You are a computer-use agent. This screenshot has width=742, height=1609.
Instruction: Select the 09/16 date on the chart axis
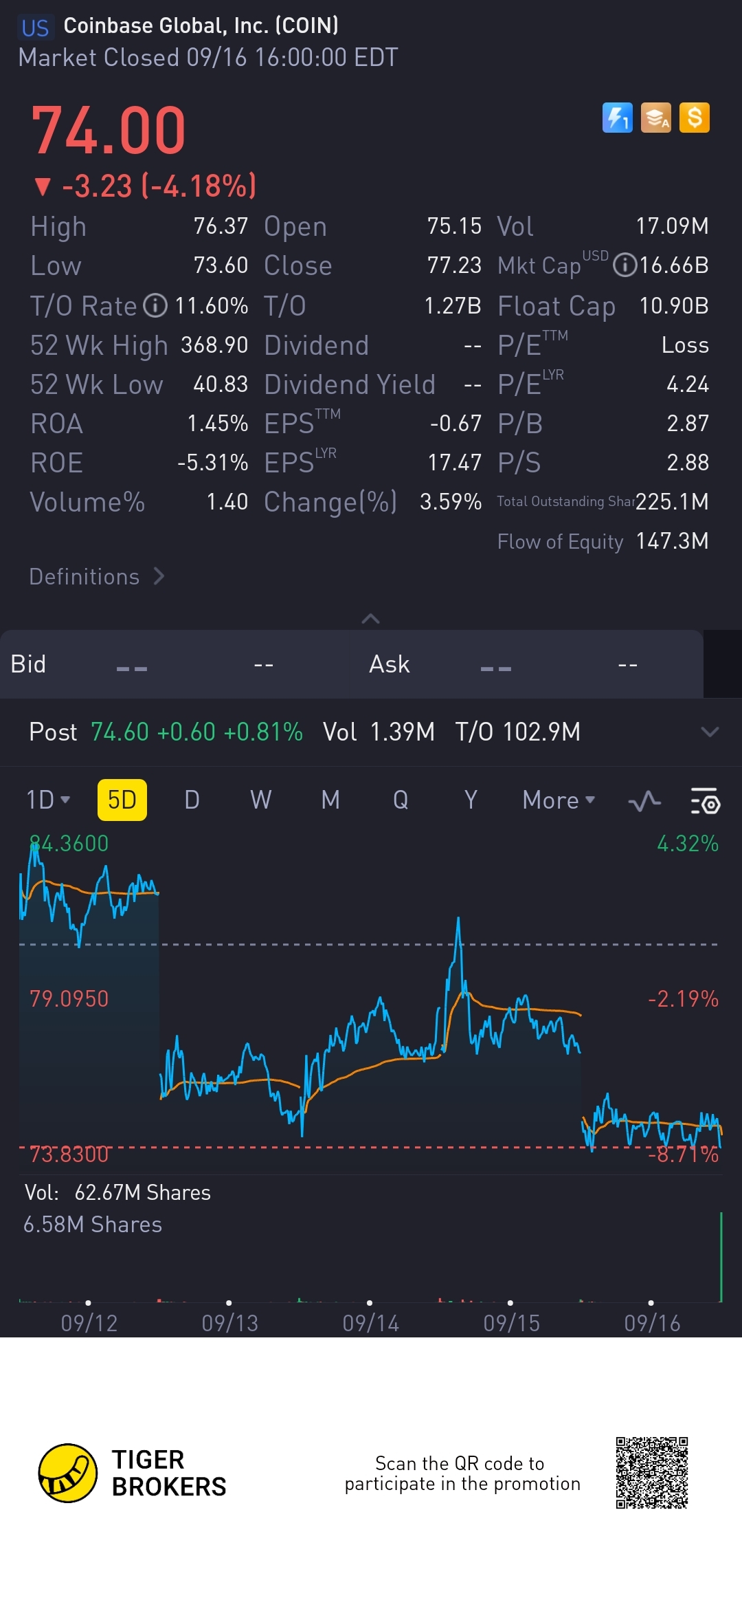[652, 1323]
